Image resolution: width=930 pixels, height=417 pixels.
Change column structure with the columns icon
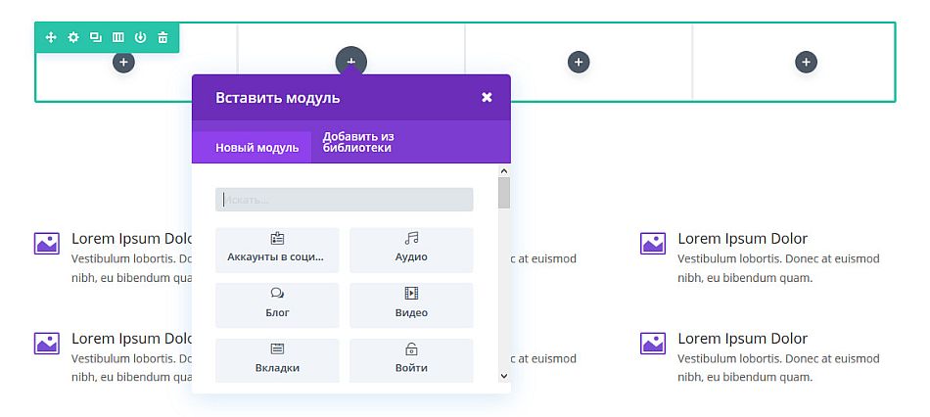click(118, 37)
